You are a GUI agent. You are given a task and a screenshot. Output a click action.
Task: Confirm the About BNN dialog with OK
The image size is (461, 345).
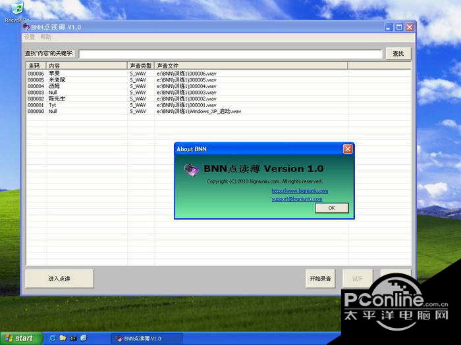tap(332, 208)
